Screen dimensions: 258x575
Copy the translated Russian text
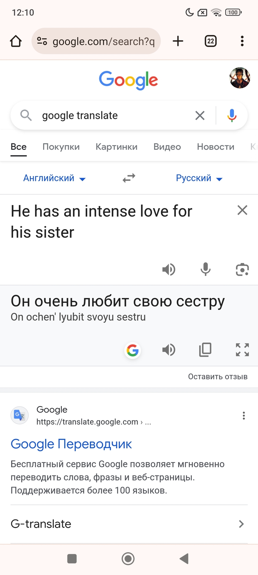click(205, 350)
